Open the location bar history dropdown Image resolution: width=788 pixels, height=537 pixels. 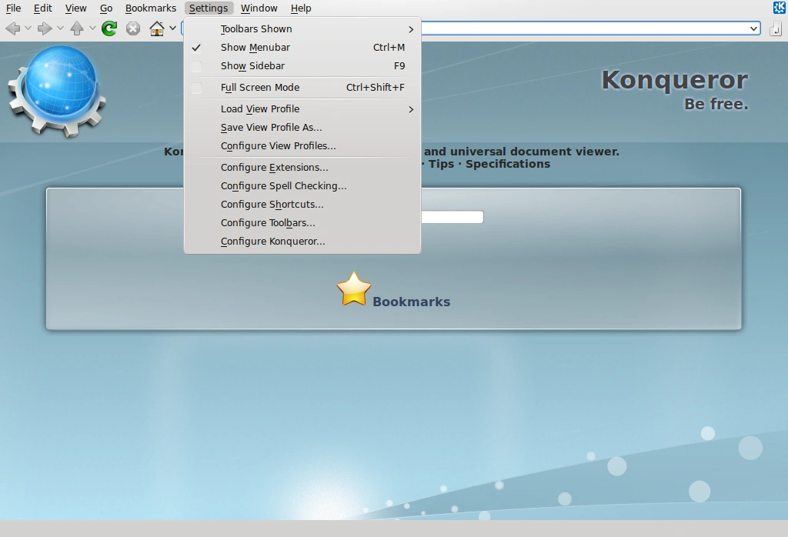[x=754, y=28]
